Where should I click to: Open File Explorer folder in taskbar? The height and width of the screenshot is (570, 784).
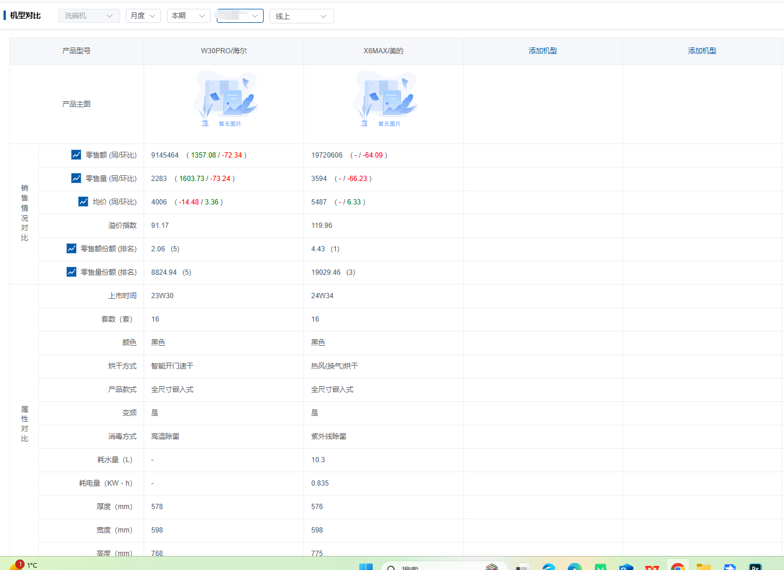pyautogui.click(x=703, y=566)
